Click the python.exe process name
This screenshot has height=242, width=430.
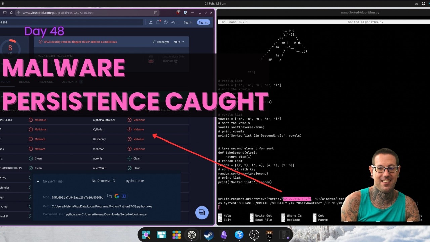click(135, 181)
